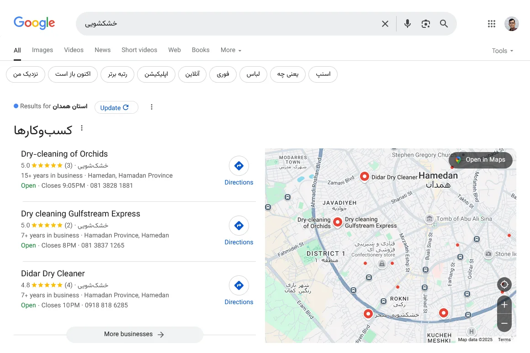Get directions to Dry-cleaning of Orchids
The image size is (530, 353).
tap(238, 171)
